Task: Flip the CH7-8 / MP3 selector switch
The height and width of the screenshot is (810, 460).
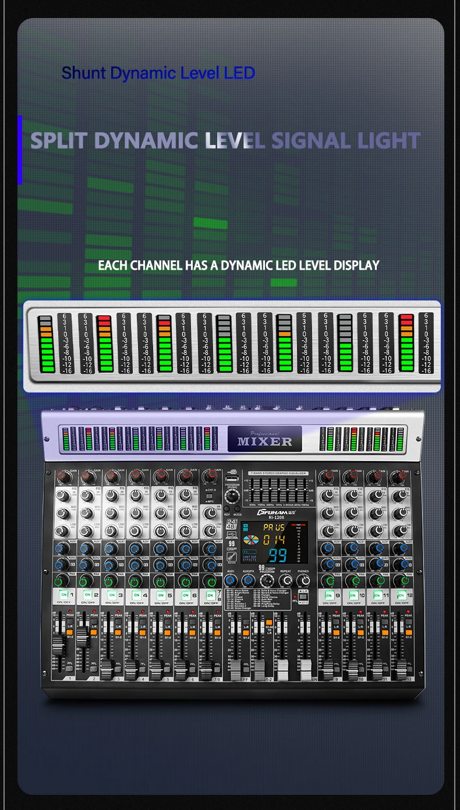Action: [209, 496]
